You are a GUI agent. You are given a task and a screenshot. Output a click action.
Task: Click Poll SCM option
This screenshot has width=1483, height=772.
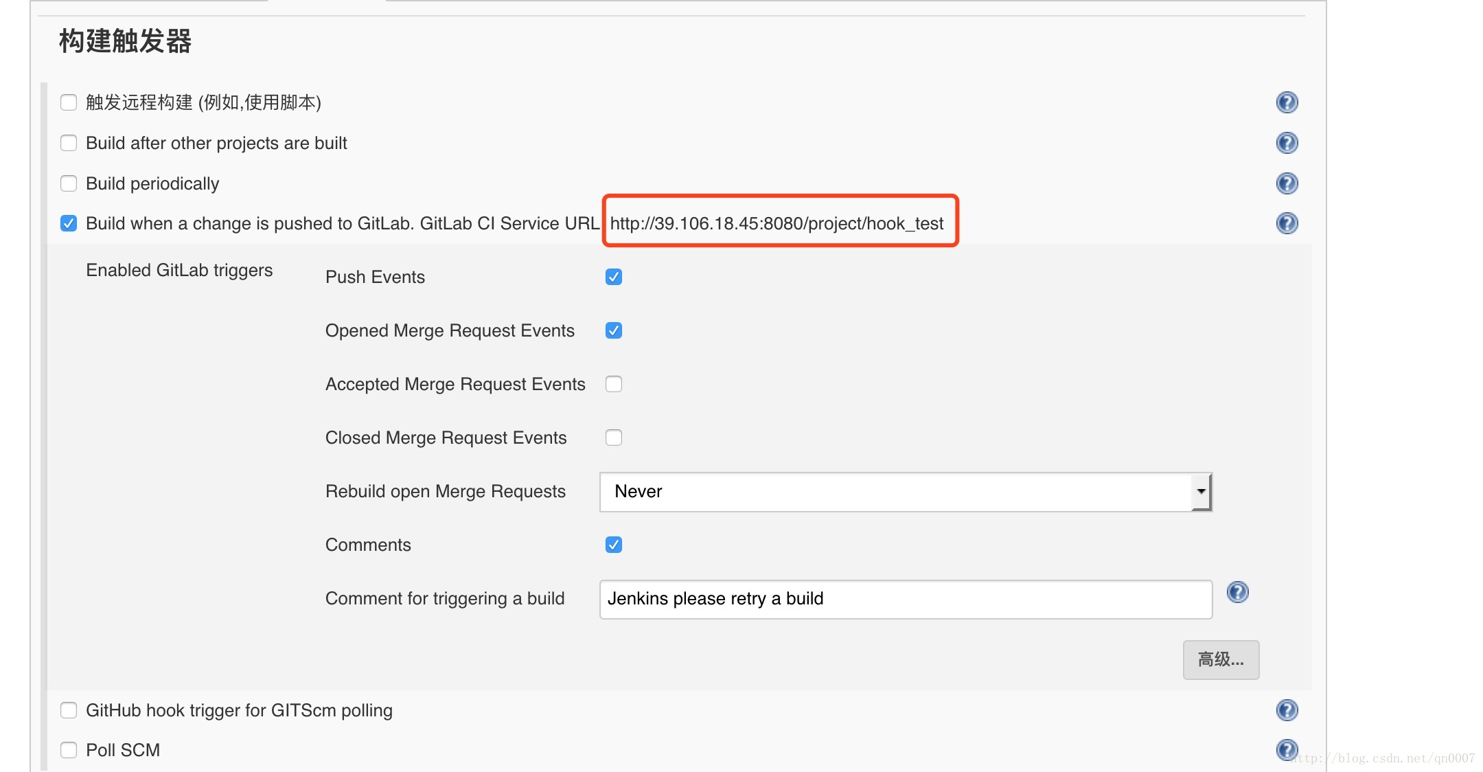69,749
